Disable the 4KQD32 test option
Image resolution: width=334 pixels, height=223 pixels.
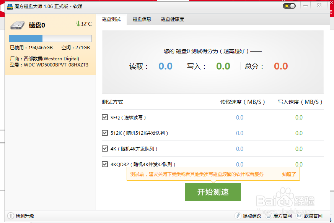click(104, 164)
